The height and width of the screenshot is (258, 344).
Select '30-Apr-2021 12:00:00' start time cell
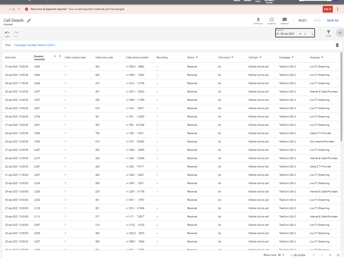(x=17, y=92)
